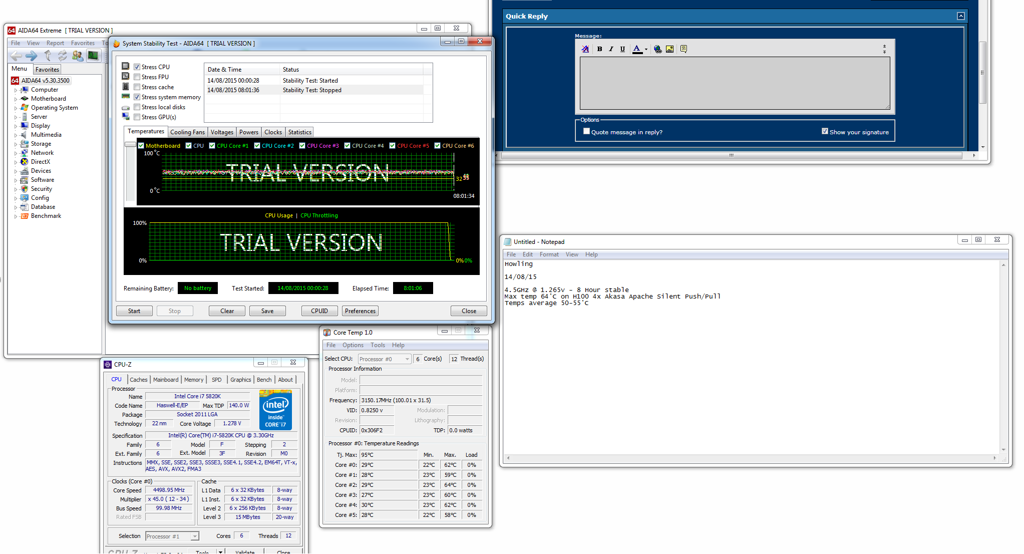Click the Stress local disks drive icon
The image size is (1024, 554).
click(x=126, y=108)
